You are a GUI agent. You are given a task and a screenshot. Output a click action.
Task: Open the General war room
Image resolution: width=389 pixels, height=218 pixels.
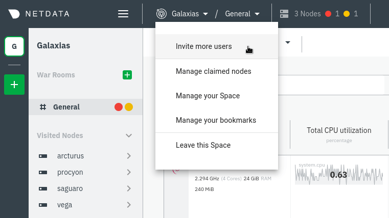[x=66, y=107]
